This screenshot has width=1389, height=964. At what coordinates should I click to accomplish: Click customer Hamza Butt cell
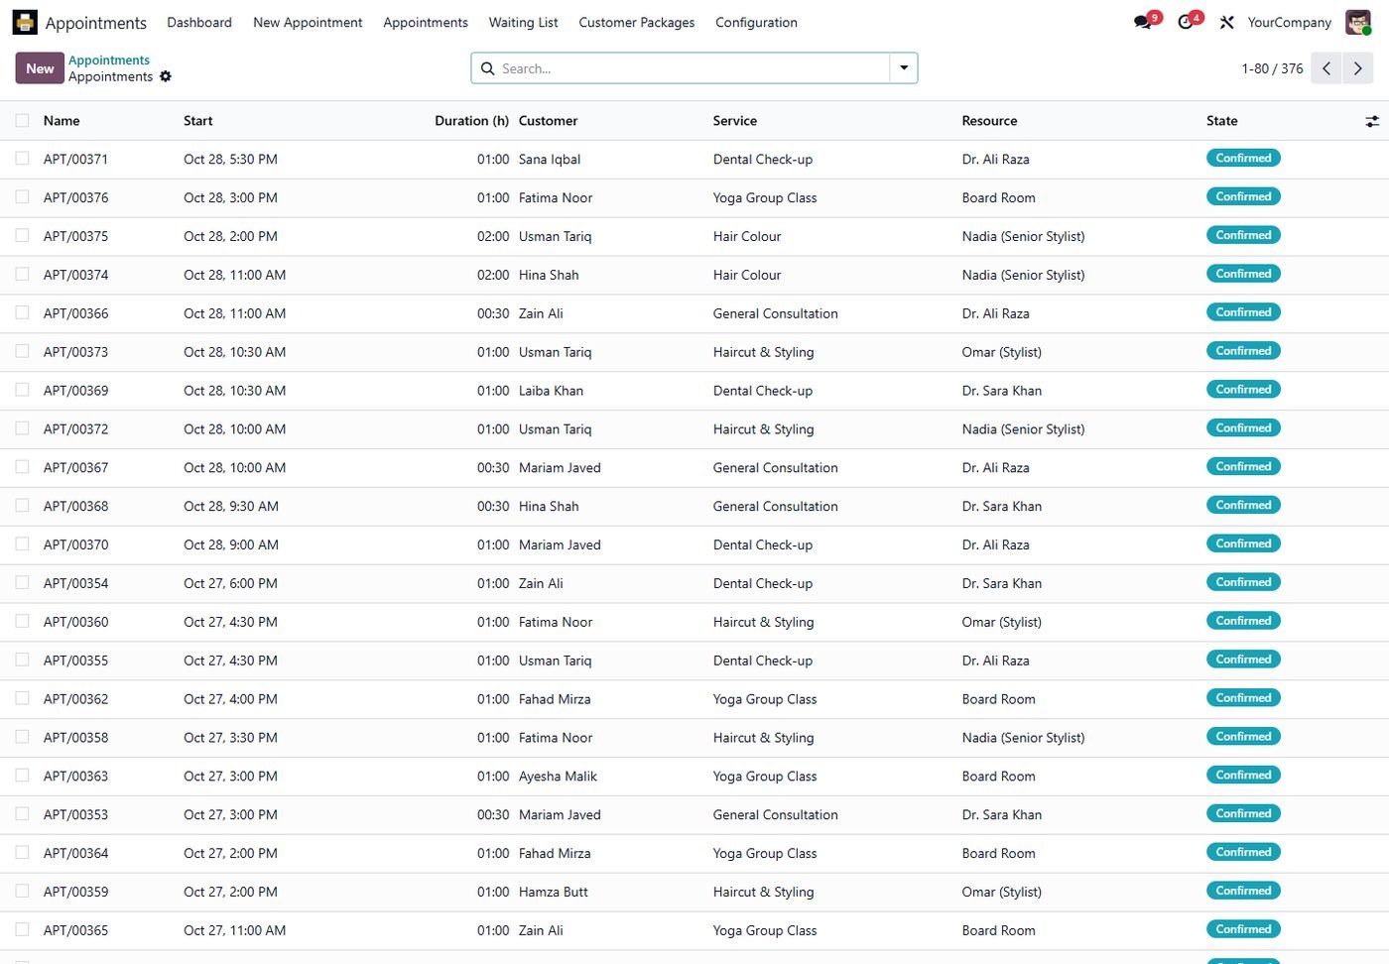(x=554, y=892)
